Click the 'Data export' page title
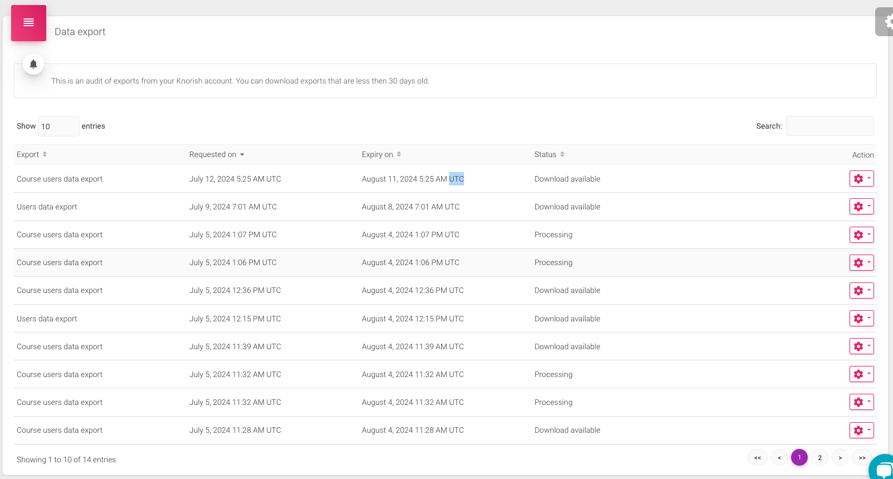This screenshot has width=893, height=479. pos(80,32)
